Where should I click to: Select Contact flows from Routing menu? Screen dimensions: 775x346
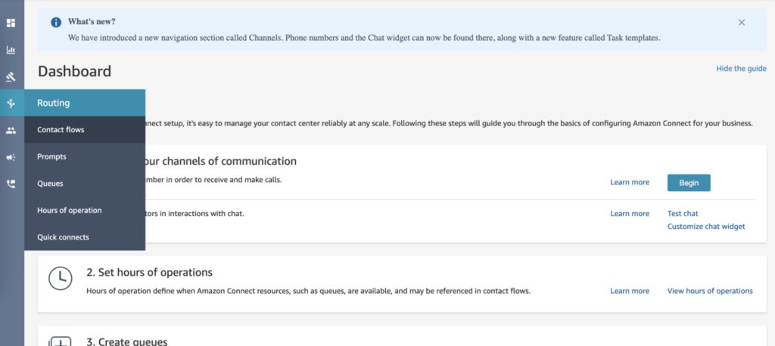61,130
